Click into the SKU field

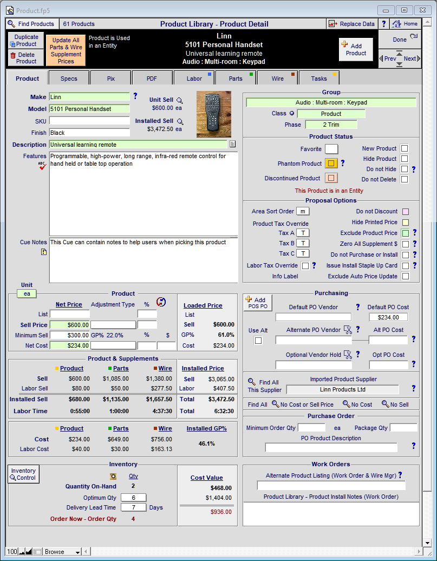point(89,121)
